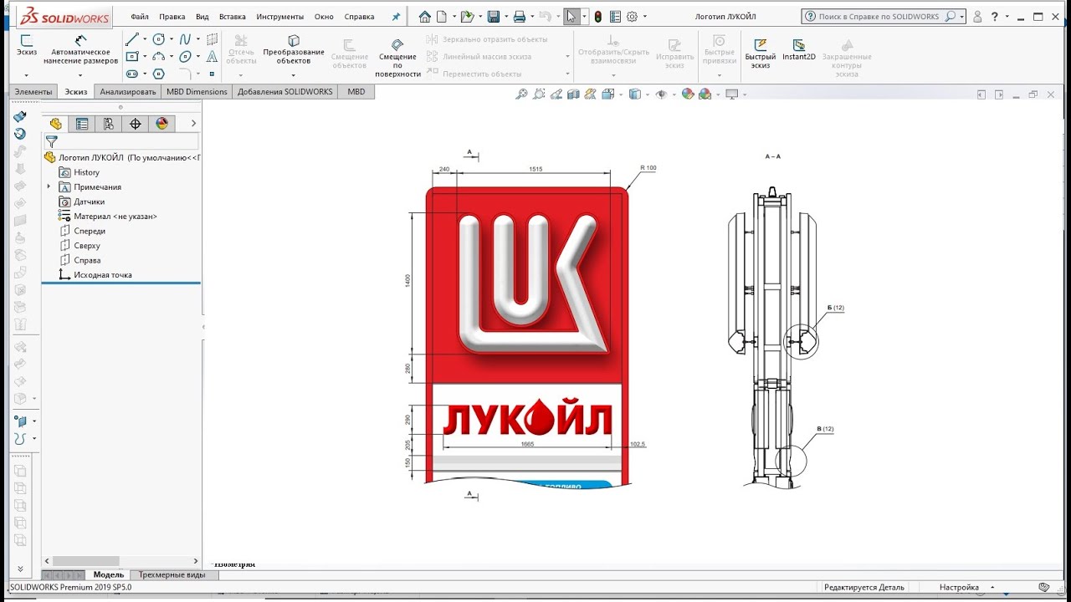Open Smart Dimension dropdown arrow

[80, 75]
